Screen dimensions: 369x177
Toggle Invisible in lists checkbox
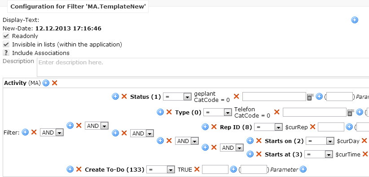tap(6, 44)
